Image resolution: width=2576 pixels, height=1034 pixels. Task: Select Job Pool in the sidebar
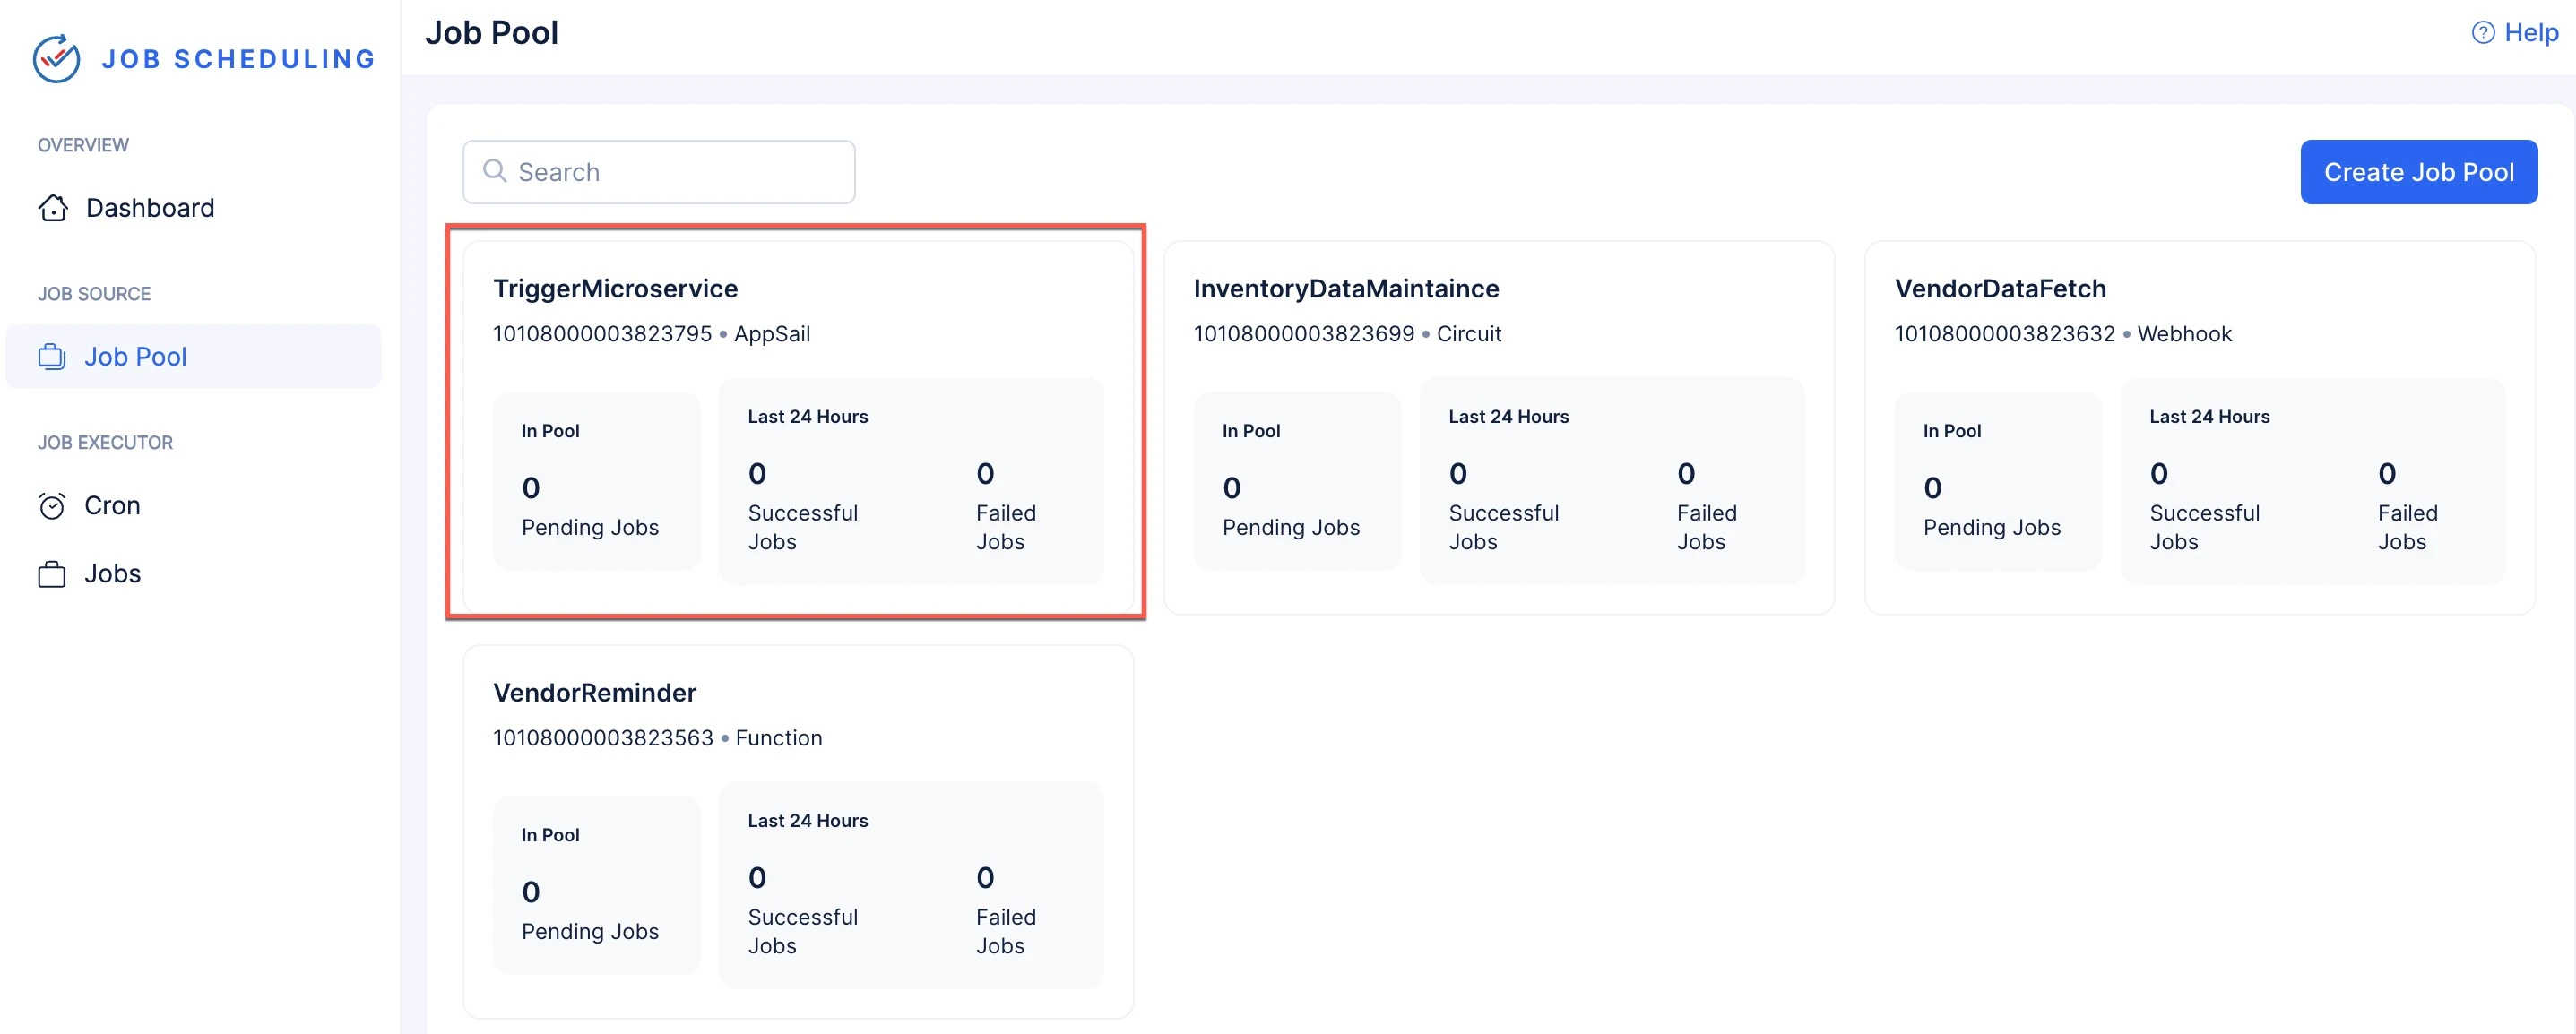click(x=193, y=357)
